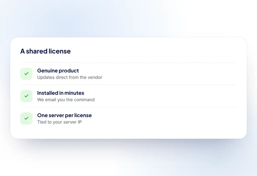Select the 'One server per license' title

(64, 115)
